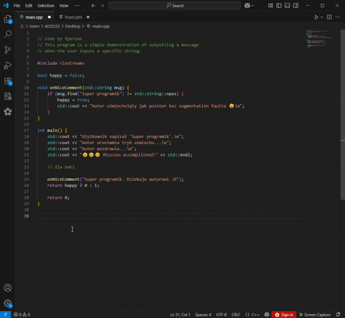Place cursor on line number 17
This screenshot has height=318, width=345.
[26, 130]
